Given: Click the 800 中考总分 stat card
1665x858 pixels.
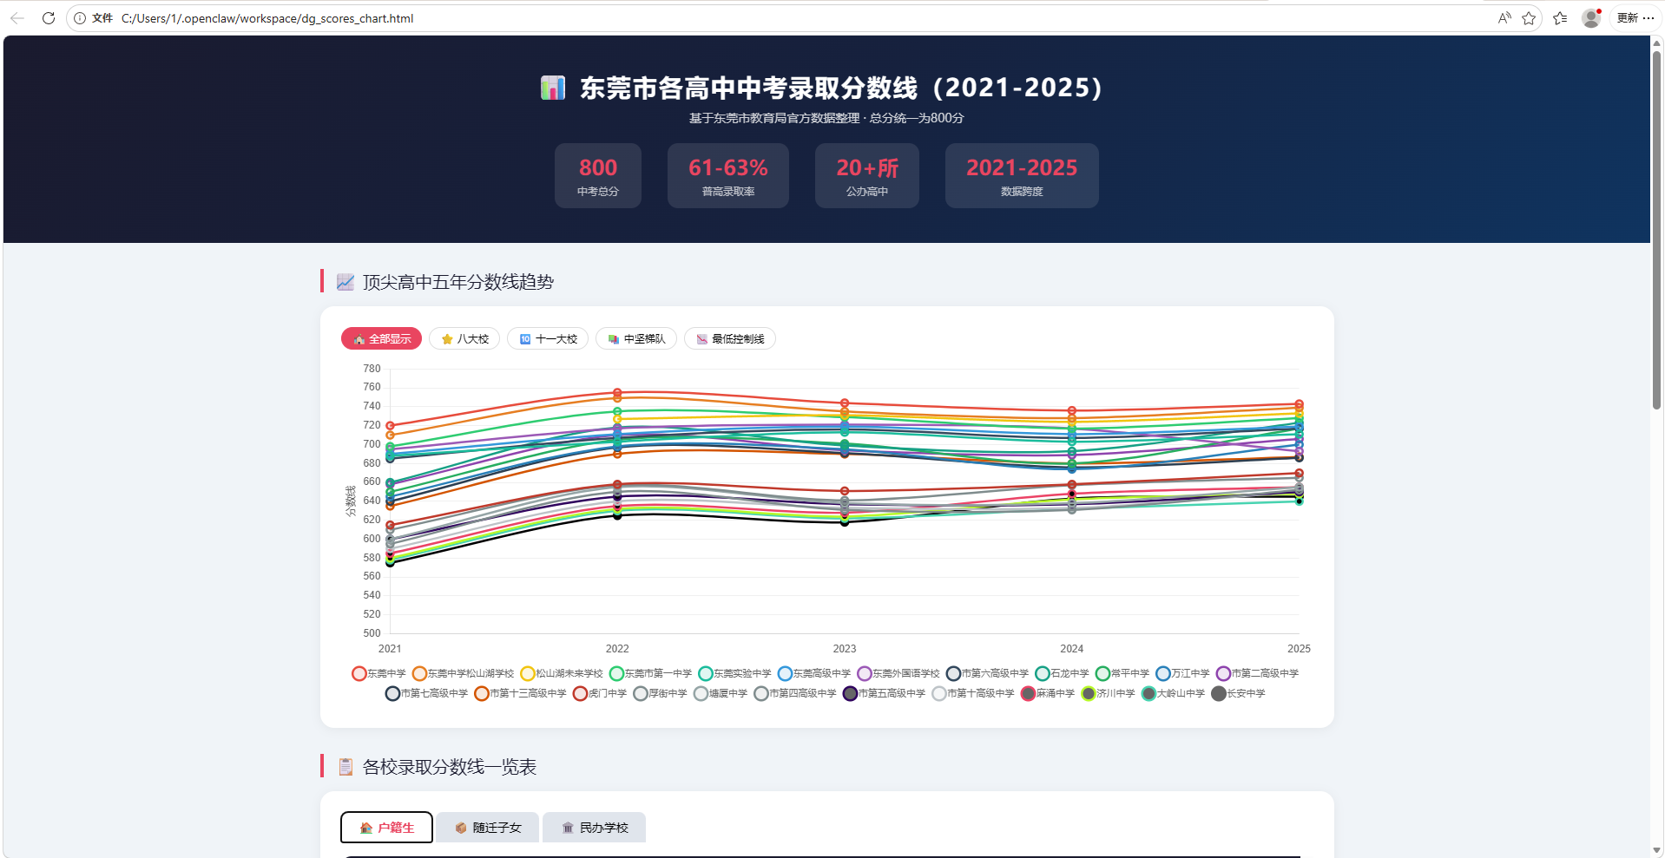Looking at the screenshot, I should [x=598, y=176].
